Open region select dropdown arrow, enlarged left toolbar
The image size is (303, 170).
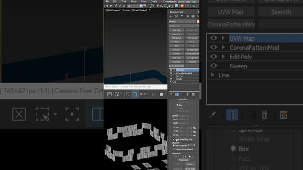(x=55, y=114)
